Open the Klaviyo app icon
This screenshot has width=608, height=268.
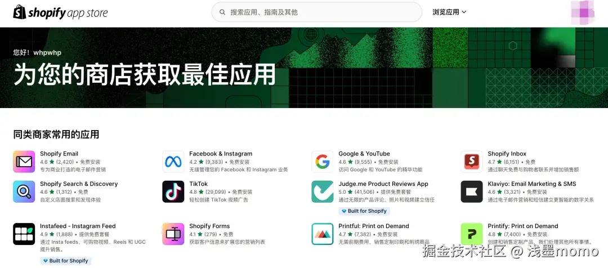coord(472,191)
